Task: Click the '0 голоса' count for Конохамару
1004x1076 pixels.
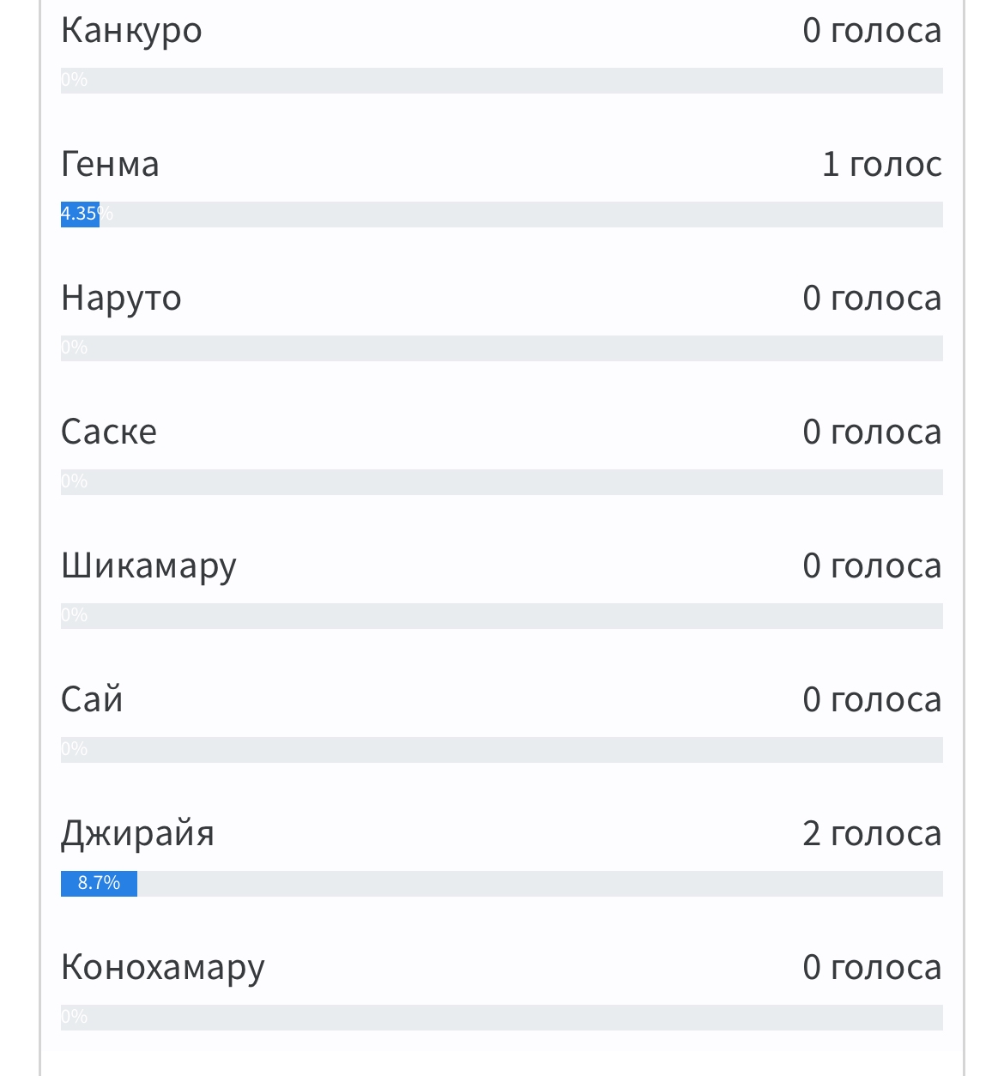Action: (873, 967)
